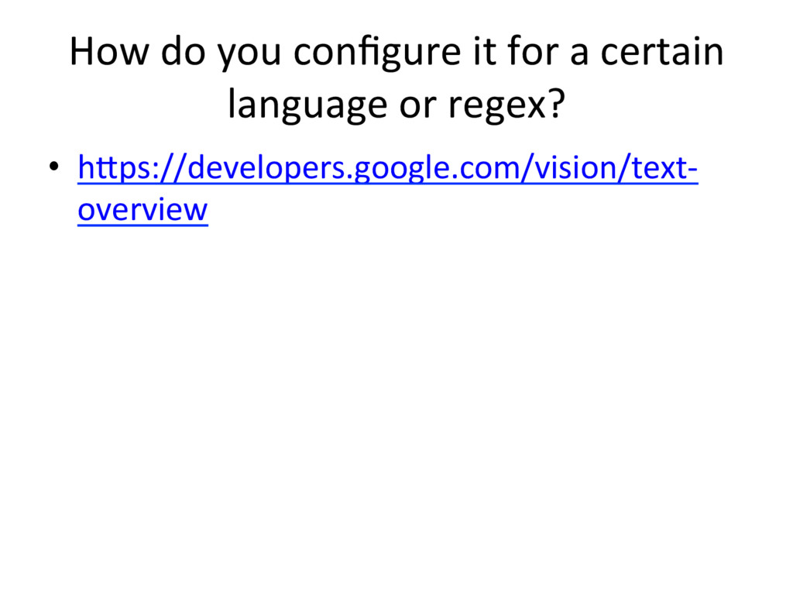Click the word "it" in the heading
The image size is (793, 595).
pos(485,51)
